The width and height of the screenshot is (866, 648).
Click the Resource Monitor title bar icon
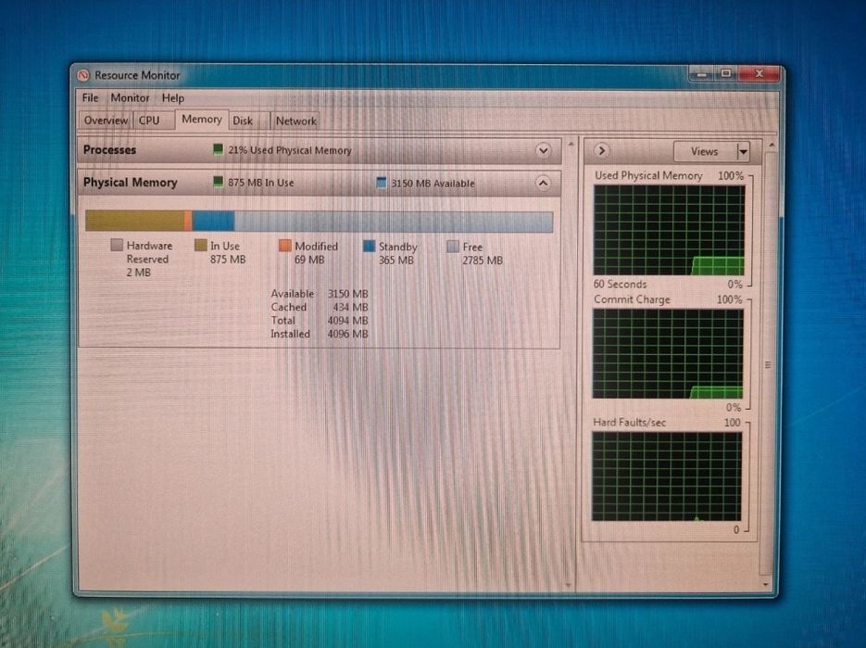pyautogui.click(x=83, y=75)
